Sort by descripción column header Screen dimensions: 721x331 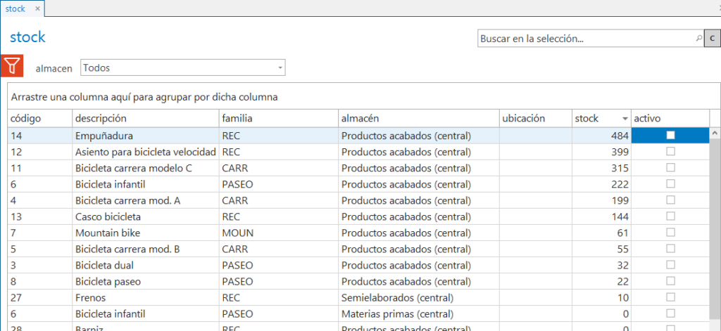(146, 119)
